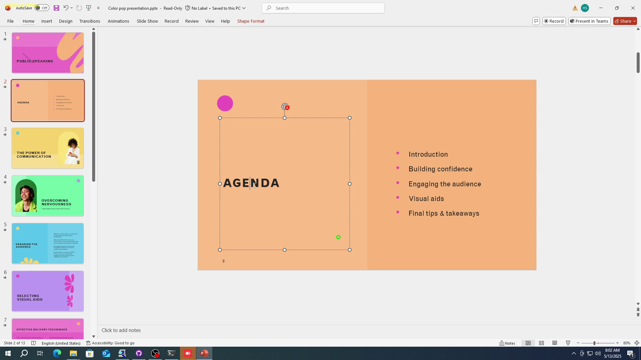Click the zoom slider handle
This screenshot has height=360, width=641.
[x=594, y=343]
